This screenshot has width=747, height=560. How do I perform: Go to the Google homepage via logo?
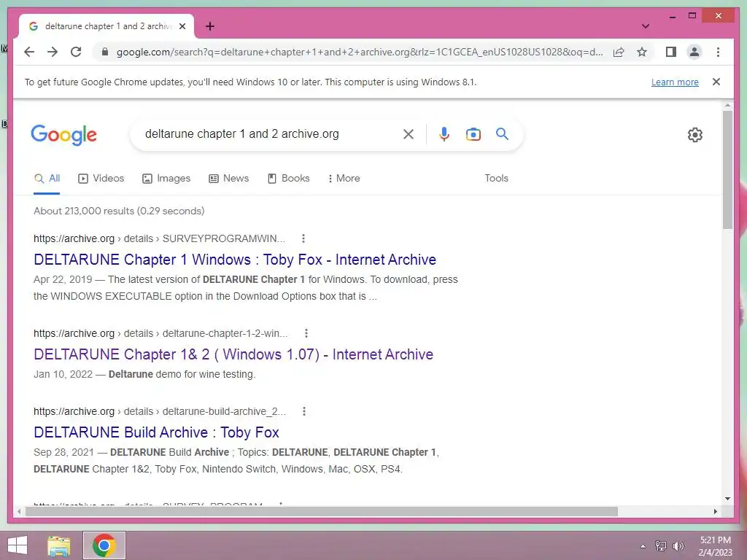(x=64, y=135)
